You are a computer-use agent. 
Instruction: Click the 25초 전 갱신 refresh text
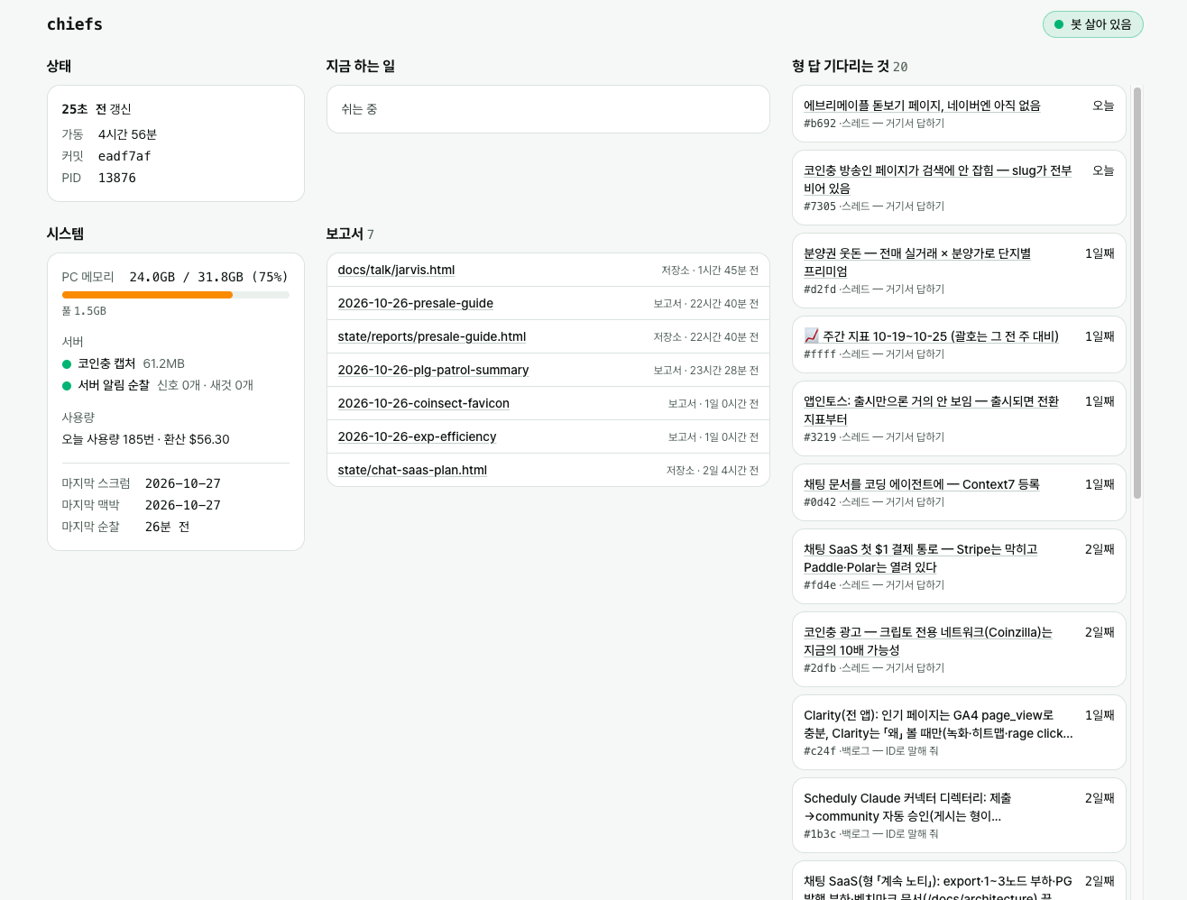point(97,109)
